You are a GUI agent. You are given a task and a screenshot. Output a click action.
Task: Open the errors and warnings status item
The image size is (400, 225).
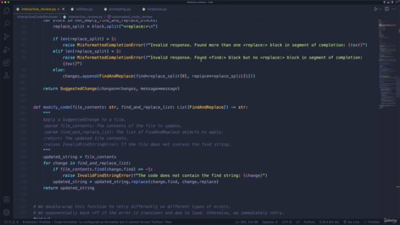[11, 222]
